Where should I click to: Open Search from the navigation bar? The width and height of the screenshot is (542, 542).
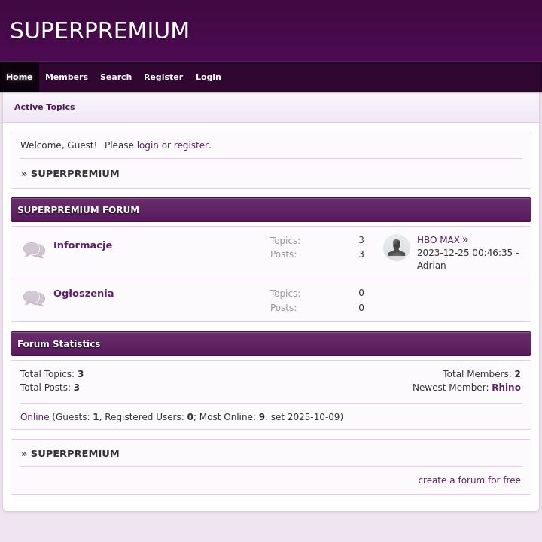pos(116,77)
